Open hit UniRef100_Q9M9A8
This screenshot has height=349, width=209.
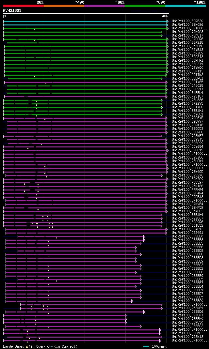[187, 32]
